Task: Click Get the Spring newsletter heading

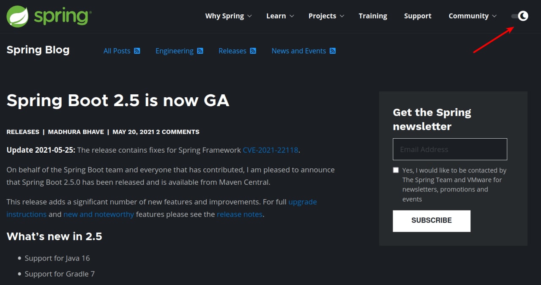Action: (432, 119)
